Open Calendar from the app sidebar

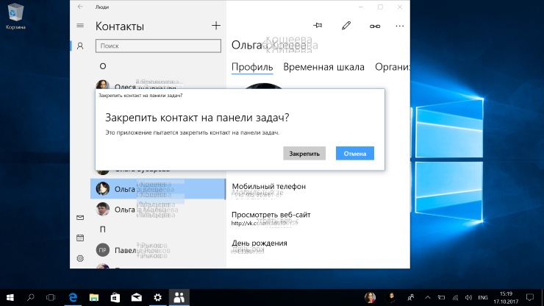[x=80, y=238]
